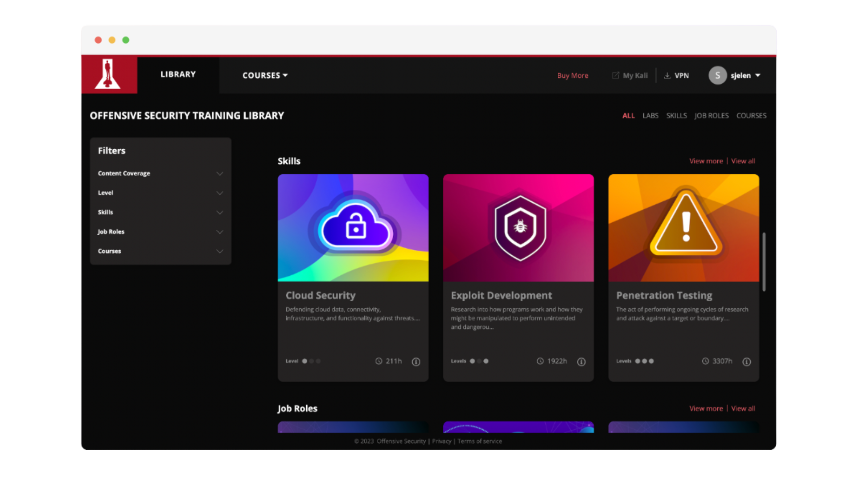Click clock icon beside 211h duration
The image size is (856, 481).
(379, 361)
